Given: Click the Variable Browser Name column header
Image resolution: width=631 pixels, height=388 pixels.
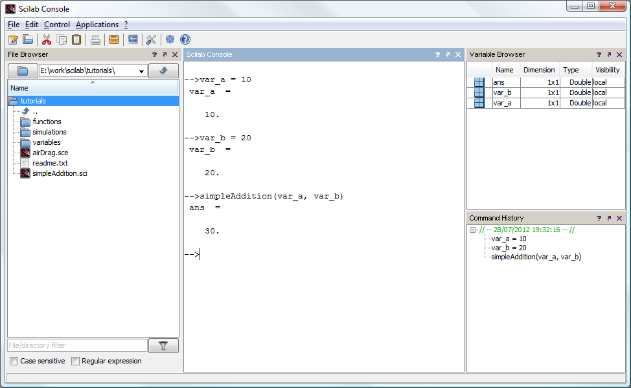Looking at the screenshot, I should click(x=506, y=70).
